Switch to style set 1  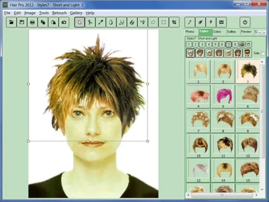coord(189,44)
